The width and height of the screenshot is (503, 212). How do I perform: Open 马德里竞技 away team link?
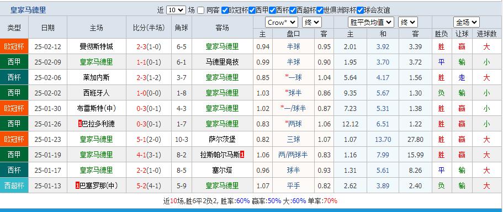[x=223, y=62]
